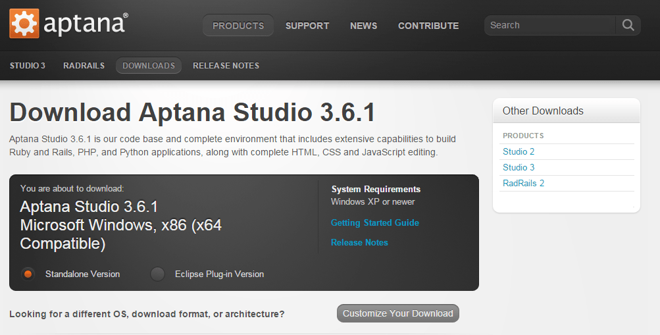
Task: Choose the Eclipse Plug-in Version radio button
Action: click(157, 274)
